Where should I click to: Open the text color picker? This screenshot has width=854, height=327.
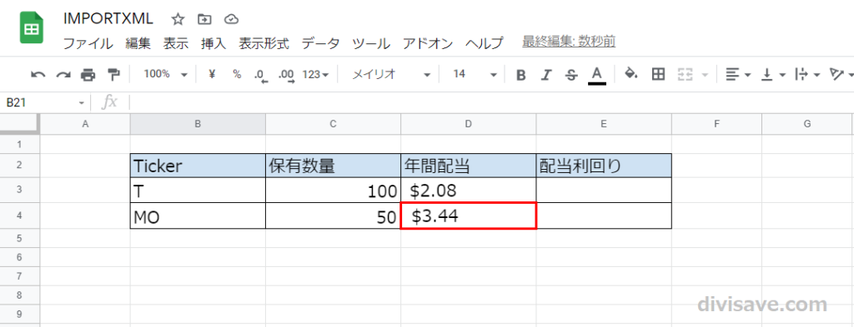point(597,75)
